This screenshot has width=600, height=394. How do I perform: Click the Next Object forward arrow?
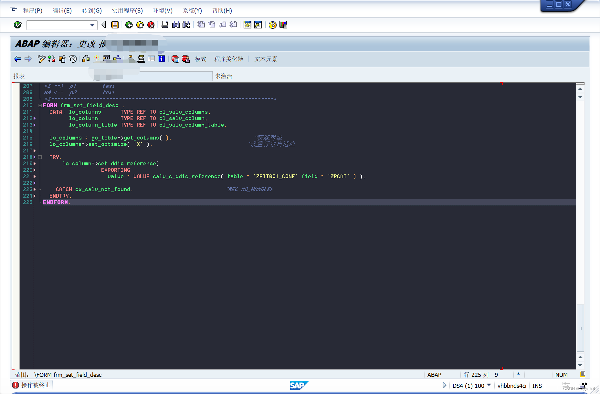tap(28, 59)
